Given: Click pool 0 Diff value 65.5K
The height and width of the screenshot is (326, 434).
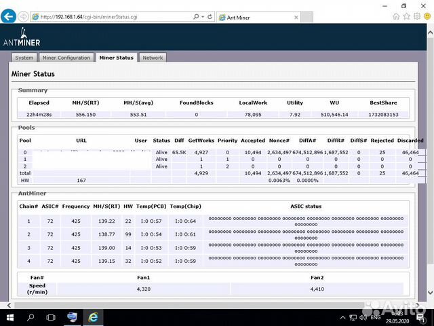Looking at the screenshot, I should (179, 152).
